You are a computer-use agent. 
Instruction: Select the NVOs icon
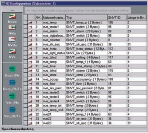click(x=12, y=39)
